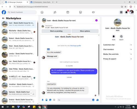
Task: Open Muki conversation in list
Action: pyautogui.click(x=18, y=47)
